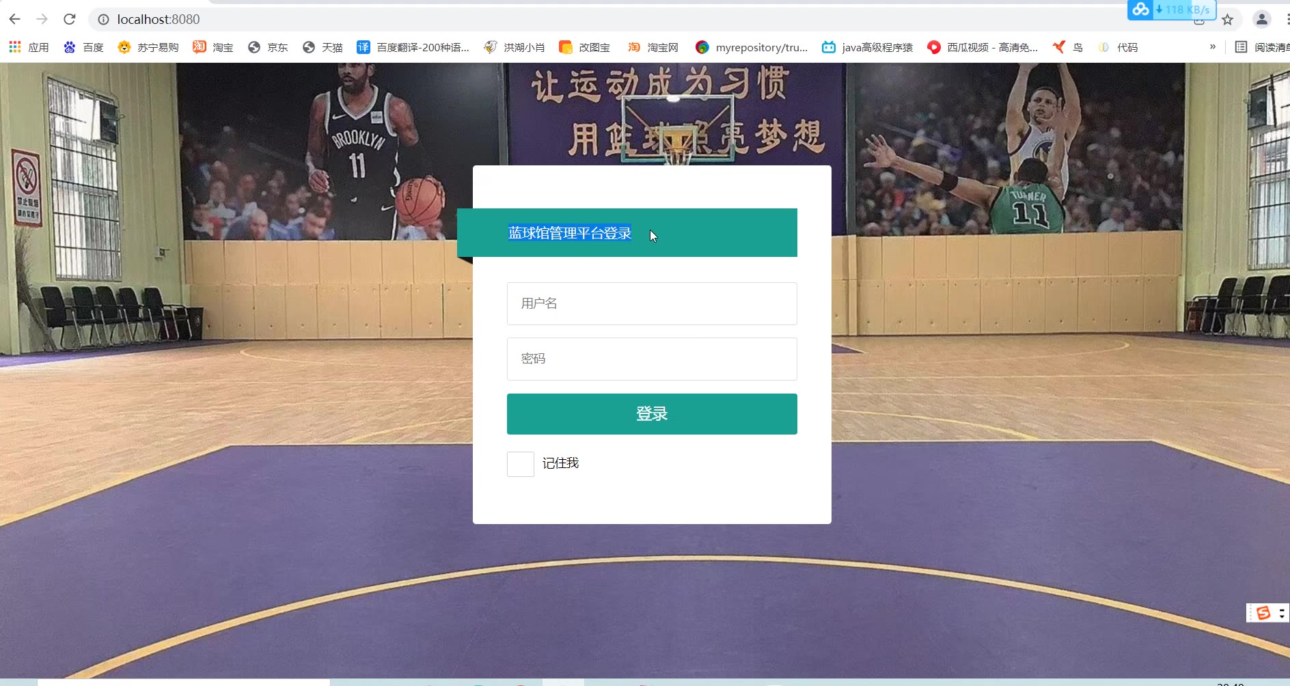The image size is (1290, 686).
Task: Tick the 记住我 remember me checkbox
Action: pos(521,464)
